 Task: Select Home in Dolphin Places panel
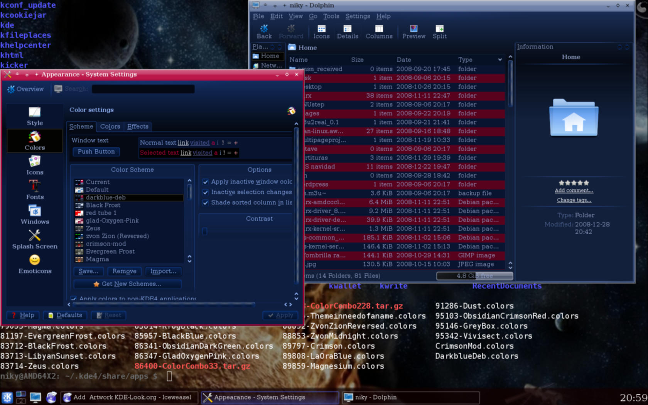point(268,56)
